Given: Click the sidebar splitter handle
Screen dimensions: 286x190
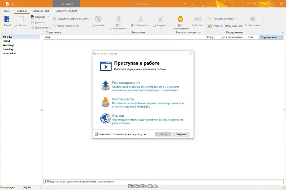Looking at the screenshot, I should 41,110.
